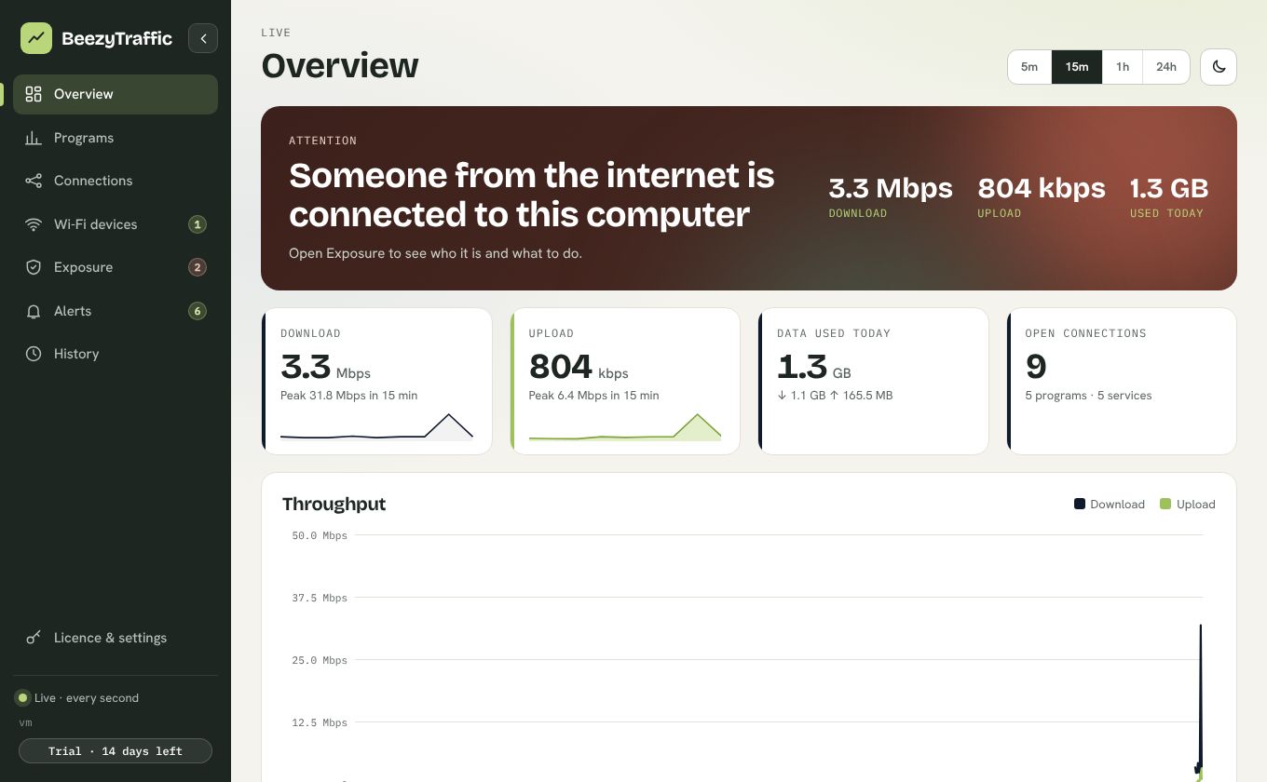The image size is (1267, 782).
Task: Click the attention banner headline
Action: pyautogui.click(x=531, y=195)
